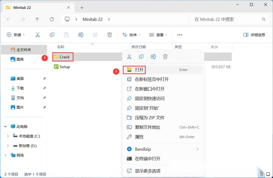Click the PC monitor icon in address bar

tap(67, 19)
